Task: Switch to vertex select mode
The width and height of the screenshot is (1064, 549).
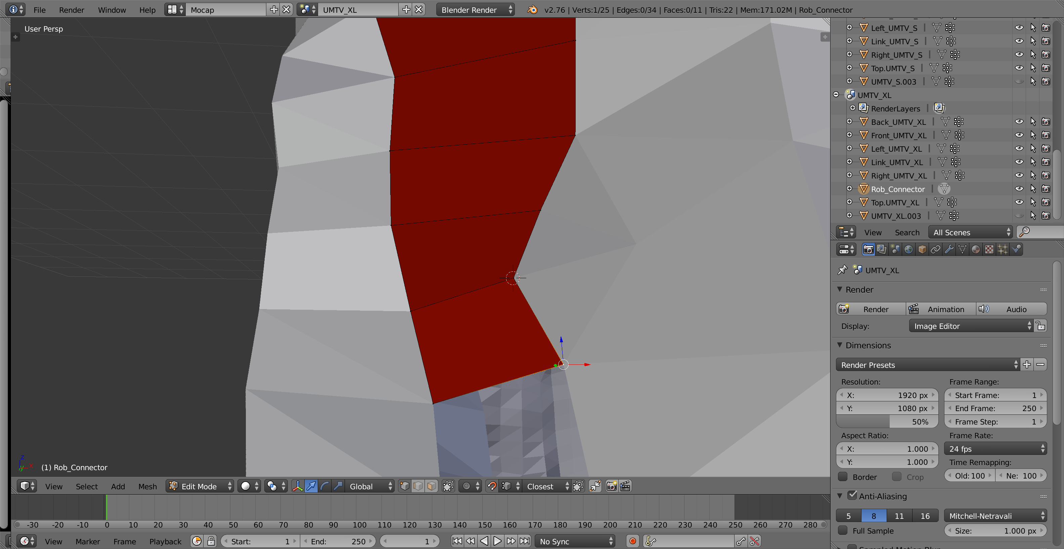Action: 405,486
